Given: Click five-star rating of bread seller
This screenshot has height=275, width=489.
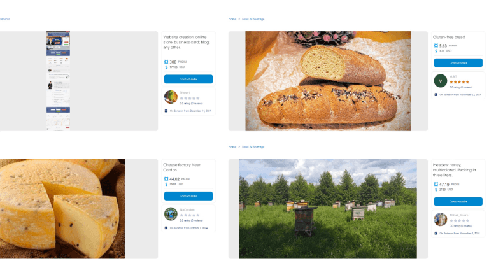Looking at the screenshot, I should 459,82.
